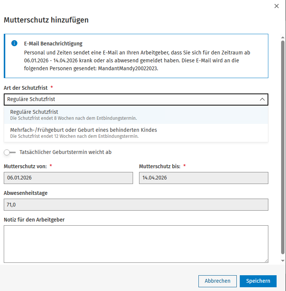This screenshot has height=291, width=286.
Task: Toggle Tatsächlicher Geburtstermin weicht ab switch
Action: coord(10,152)
